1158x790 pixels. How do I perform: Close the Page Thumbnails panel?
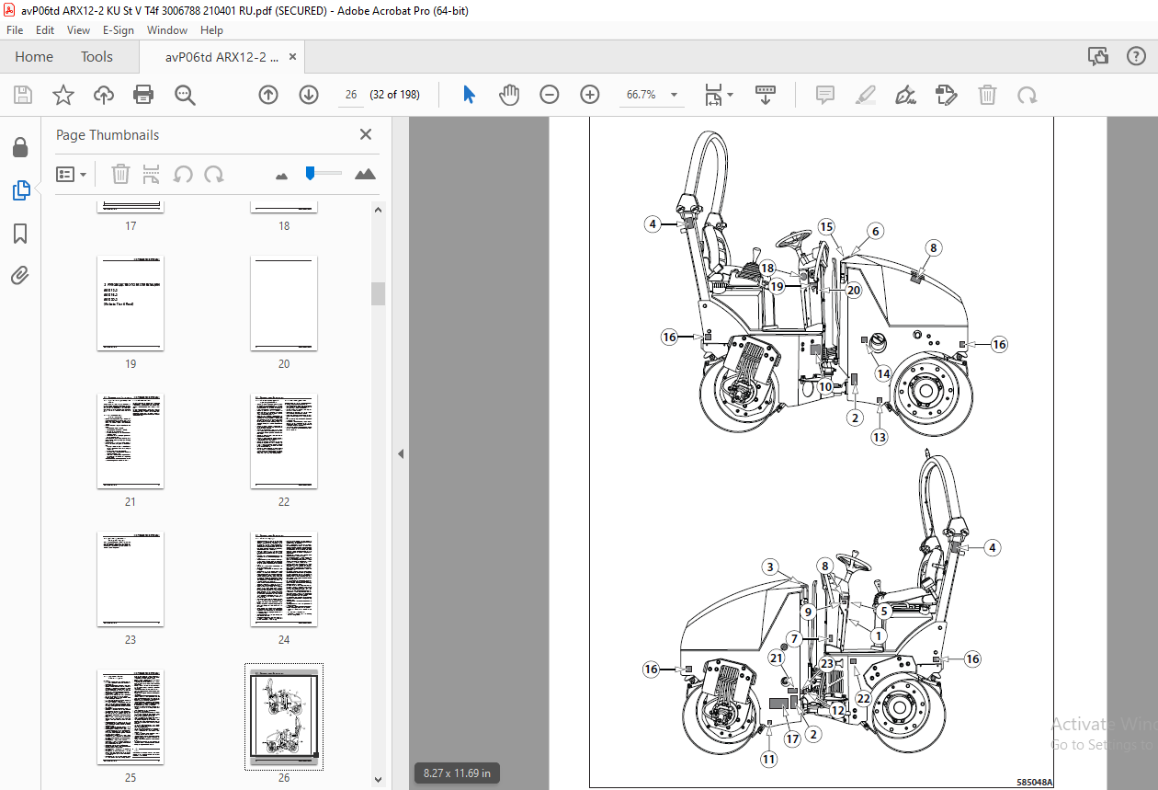(366, 134)
